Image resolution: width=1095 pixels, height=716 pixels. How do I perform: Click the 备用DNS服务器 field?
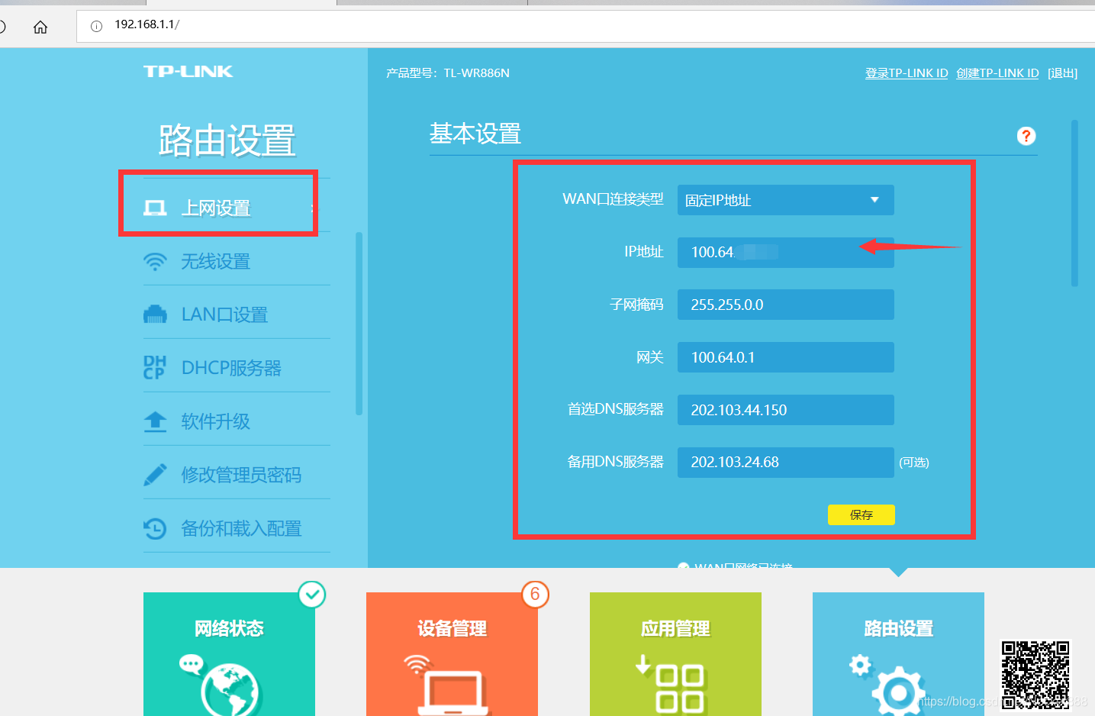tap(786, 463)
